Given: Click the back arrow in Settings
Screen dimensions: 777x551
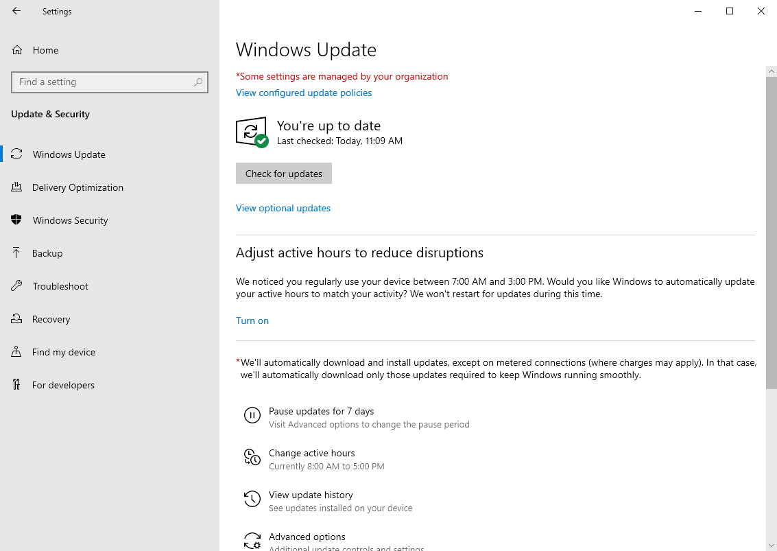Looking at the screenshot, I should tap(16, 11).
